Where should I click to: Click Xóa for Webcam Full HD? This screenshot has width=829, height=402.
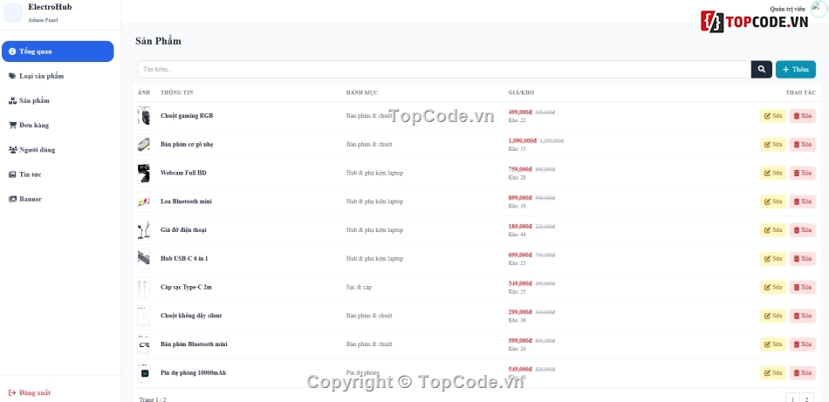pos(803,174)
